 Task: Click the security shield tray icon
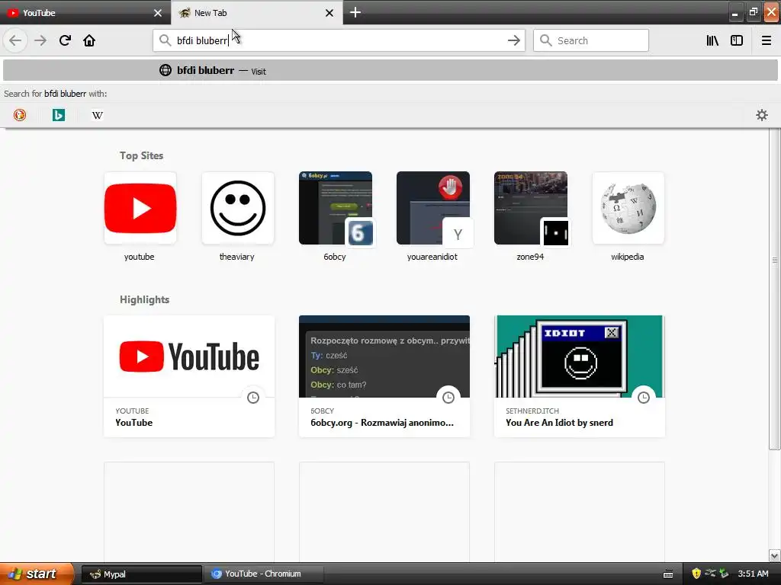click(x=696, y=574)
